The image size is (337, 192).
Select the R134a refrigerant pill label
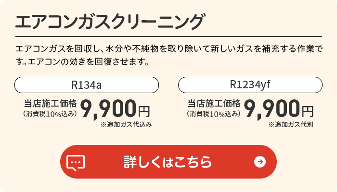point(87,85)
